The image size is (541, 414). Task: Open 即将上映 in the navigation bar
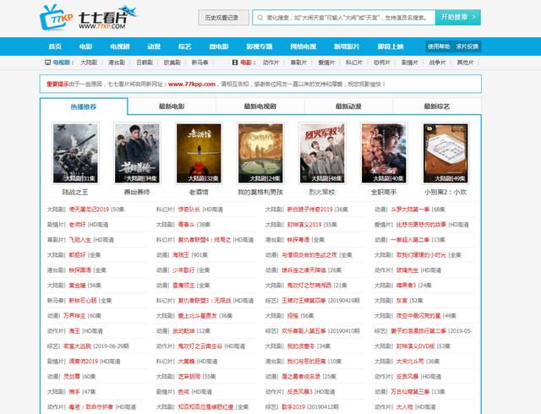tap(391, 46)
